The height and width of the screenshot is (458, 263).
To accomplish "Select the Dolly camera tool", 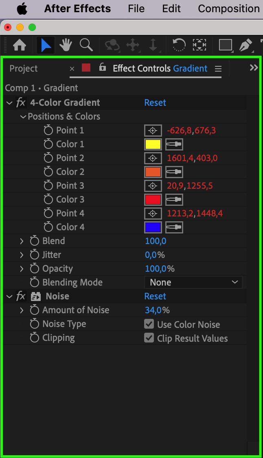I will coord(153,46).
